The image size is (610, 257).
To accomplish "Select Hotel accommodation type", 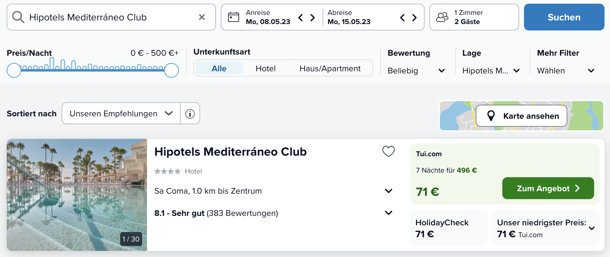I will pyautogui.click(x=266, y=69).
